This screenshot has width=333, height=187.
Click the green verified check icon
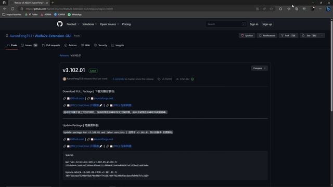point(192,79)
